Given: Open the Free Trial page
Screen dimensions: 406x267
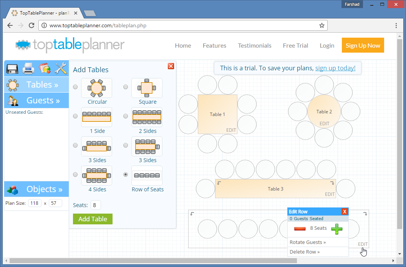Looking at the screenshot, I should [295, 46].
